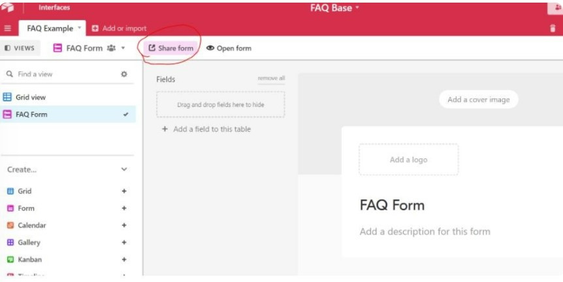Expand the FAQ Base title dropdown
This screenshot has height=282, width=563.
click(335, 8)
